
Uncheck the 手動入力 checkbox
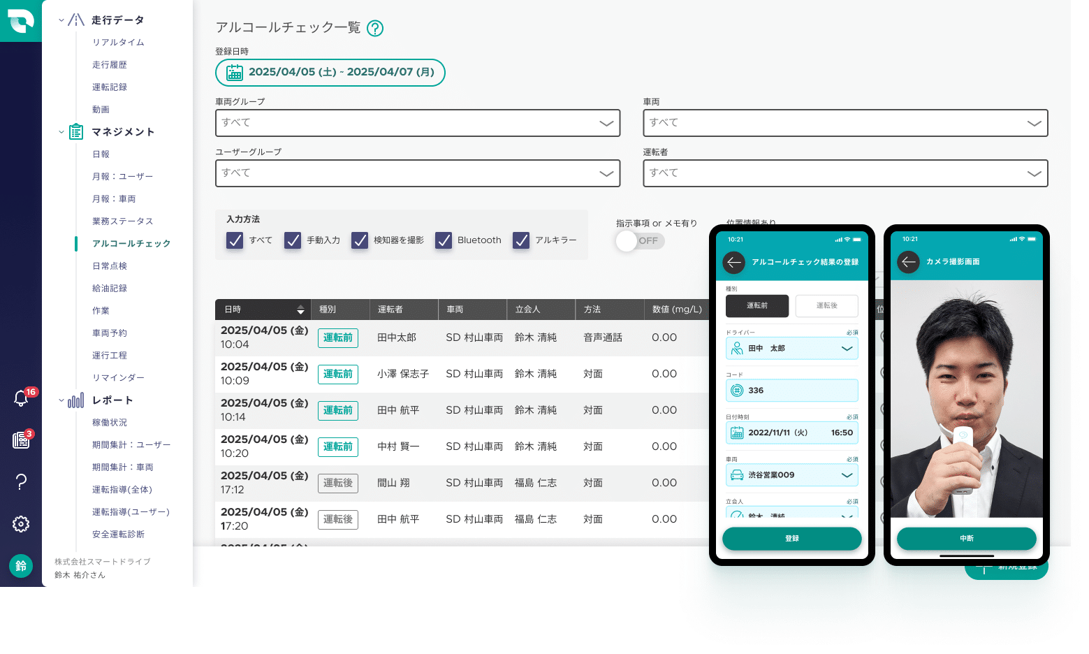[293, 240]
